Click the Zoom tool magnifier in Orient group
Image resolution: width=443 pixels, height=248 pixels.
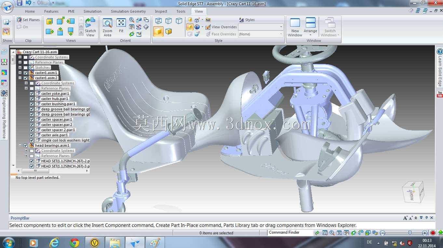click(x=132, y=20)
